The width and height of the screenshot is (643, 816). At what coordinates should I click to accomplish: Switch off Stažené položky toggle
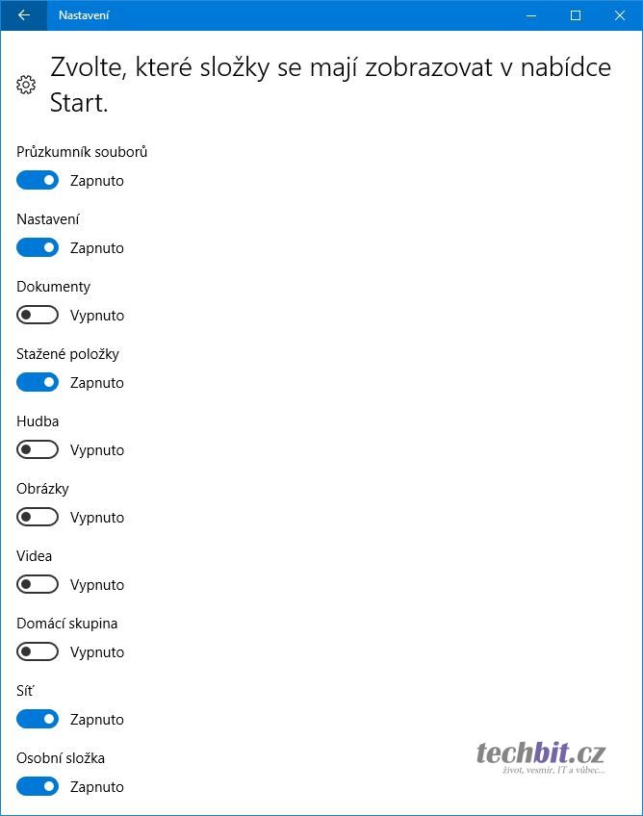coord(38,383)
